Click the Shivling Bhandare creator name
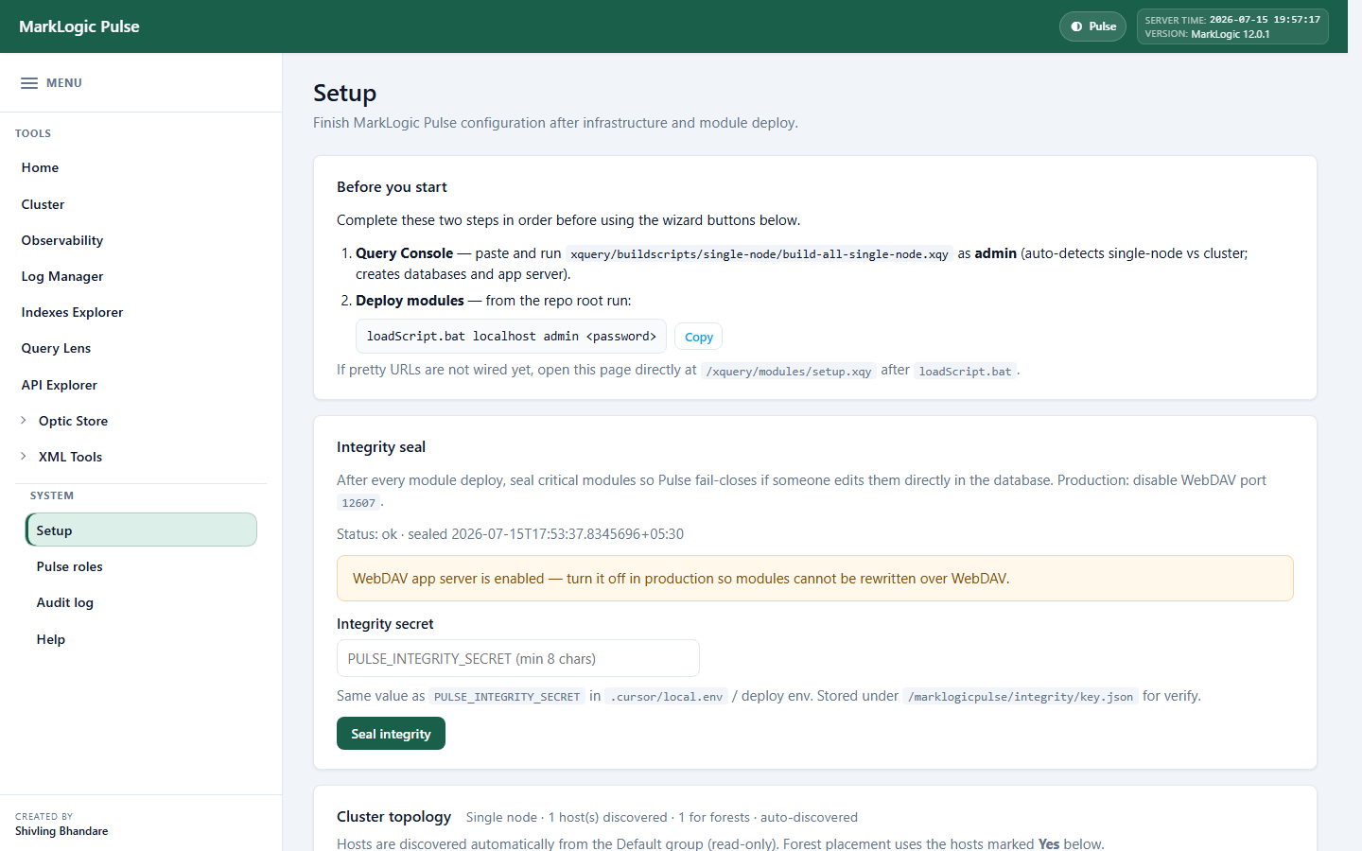The width and height of the screenshot is (1362, 851). pos(61,831)
